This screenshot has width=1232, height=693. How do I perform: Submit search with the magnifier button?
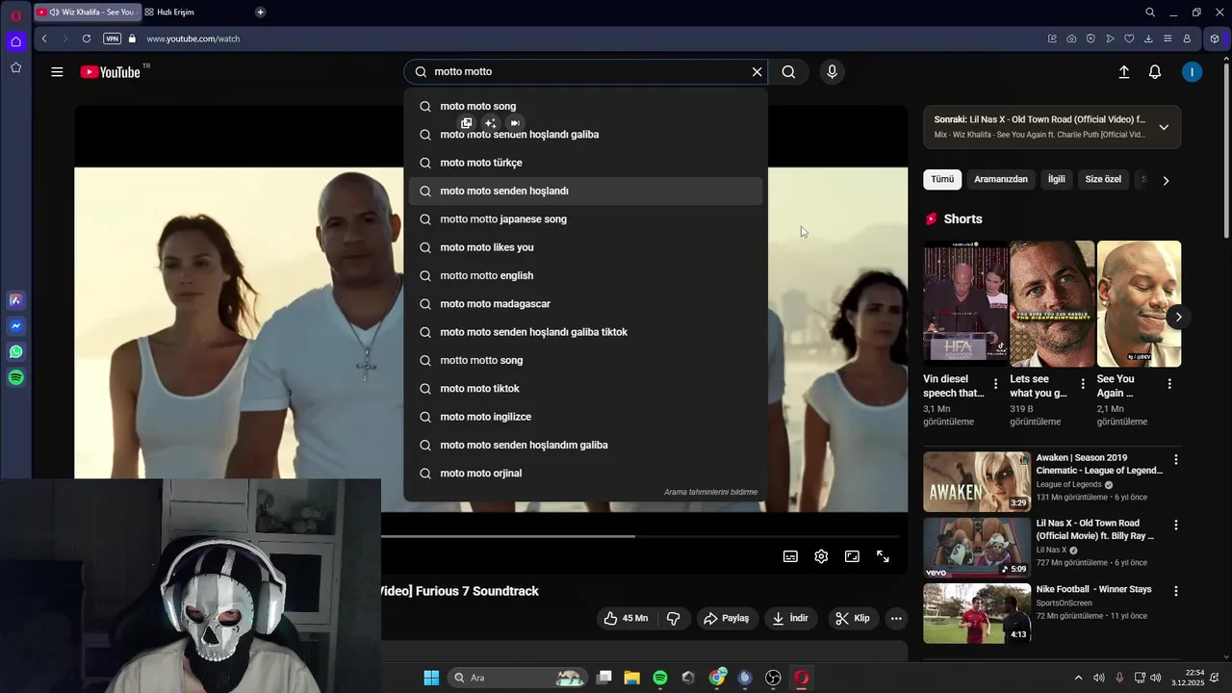click(x=788, y=72)
